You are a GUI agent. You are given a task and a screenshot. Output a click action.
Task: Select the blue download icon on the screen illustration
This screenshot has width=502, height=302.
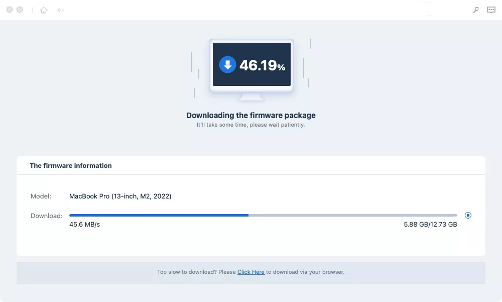coord(227,64)
